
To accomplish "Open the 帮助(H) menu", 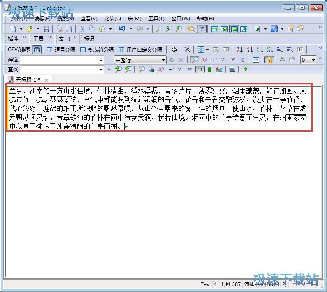I will [205, 19].
